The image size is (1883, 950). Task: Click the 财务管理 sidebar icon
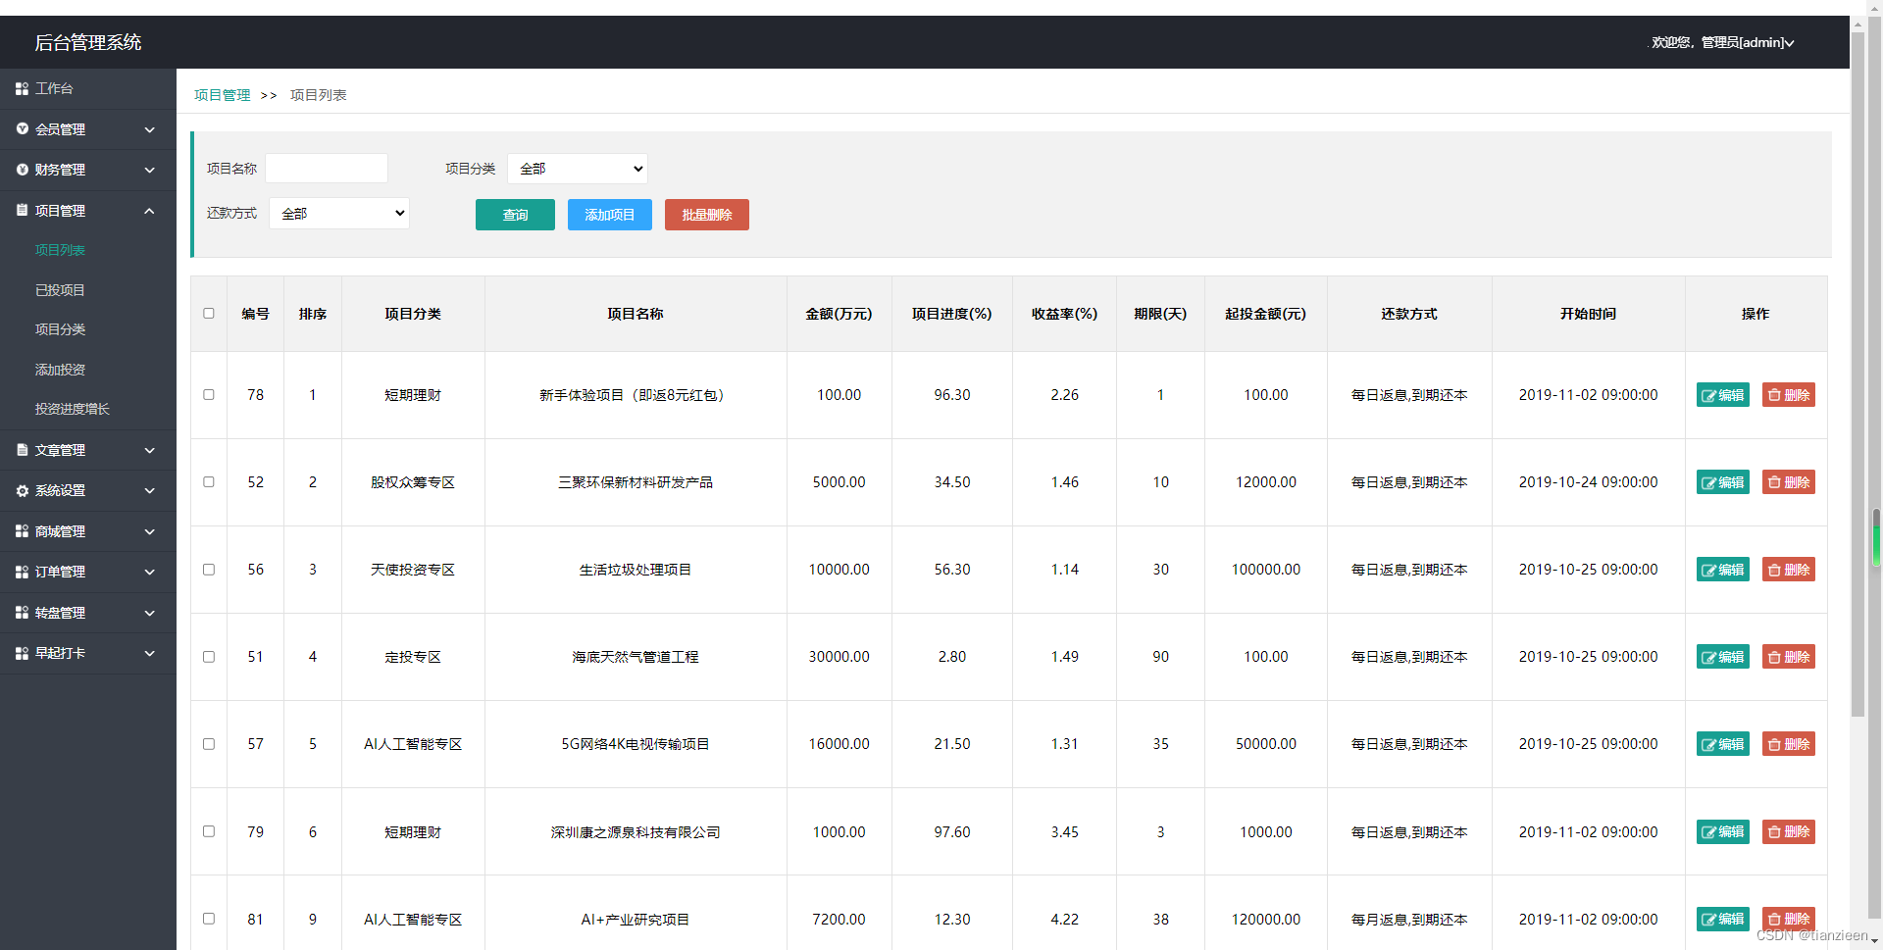pos(22,170)
